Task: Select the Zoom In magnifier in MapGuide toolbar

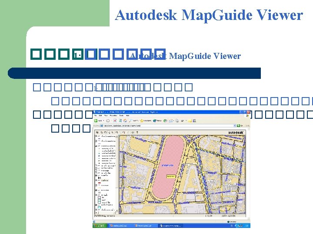Action: click(x=109, y=132)
